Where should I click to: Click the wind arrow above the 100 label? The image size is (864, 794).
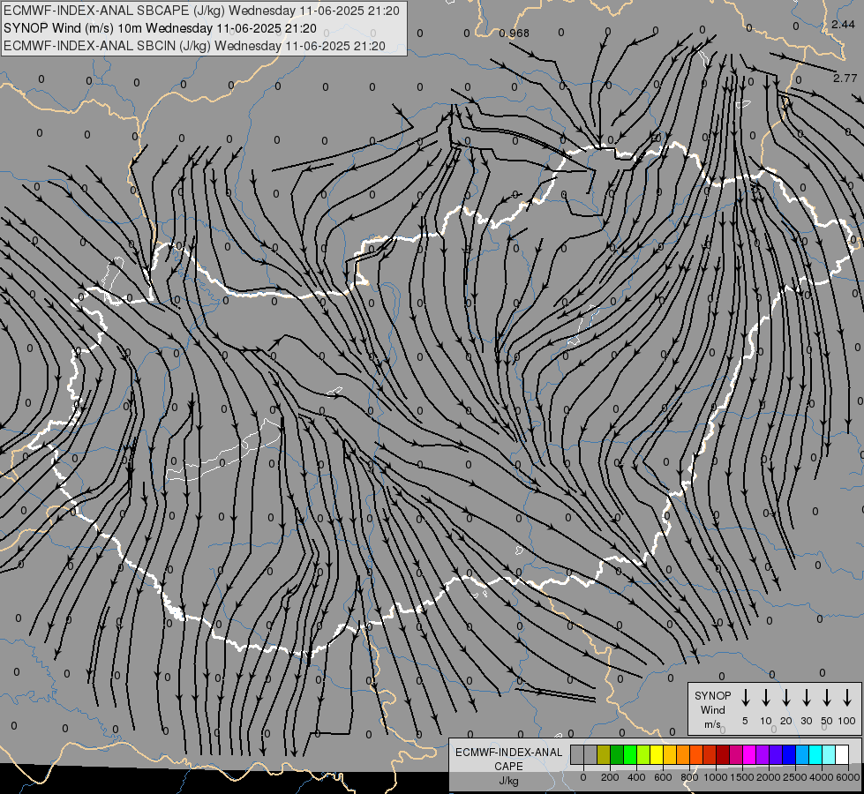tap(847, 698)
